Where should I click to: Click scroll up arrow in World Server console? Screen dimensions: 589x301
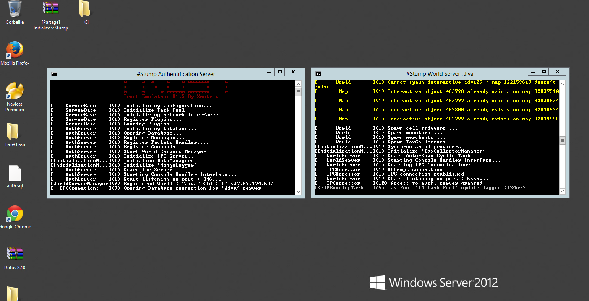(562, 83)
